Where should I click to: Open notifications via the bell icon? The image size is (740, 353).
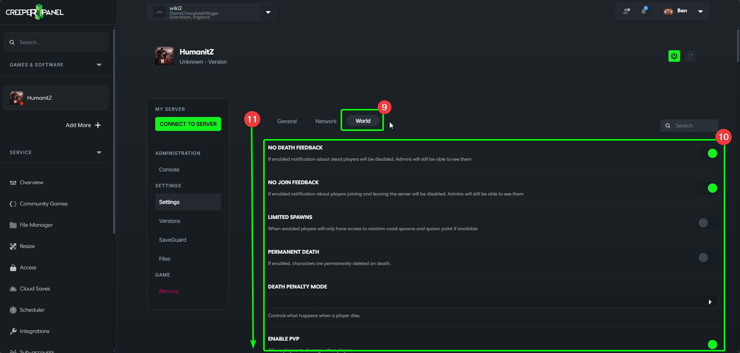coord(644,11)
